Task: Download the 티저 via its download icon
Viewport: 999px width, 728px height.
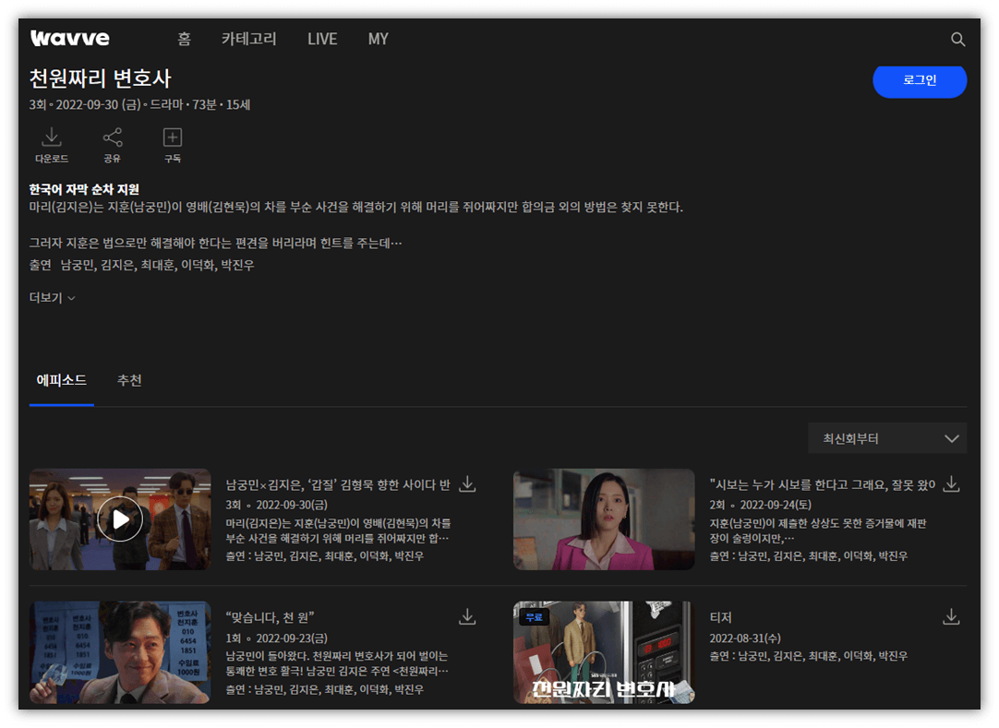Action: coord(951,616)
